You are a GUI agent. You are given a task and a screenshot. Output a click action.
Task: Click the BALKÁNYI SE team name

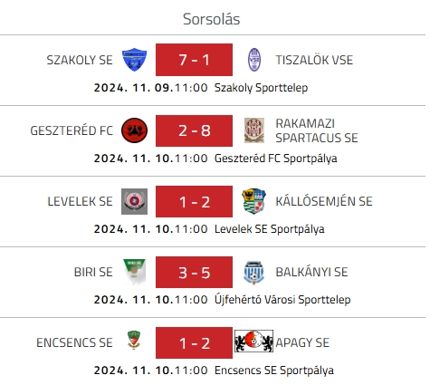coord(311,272)
